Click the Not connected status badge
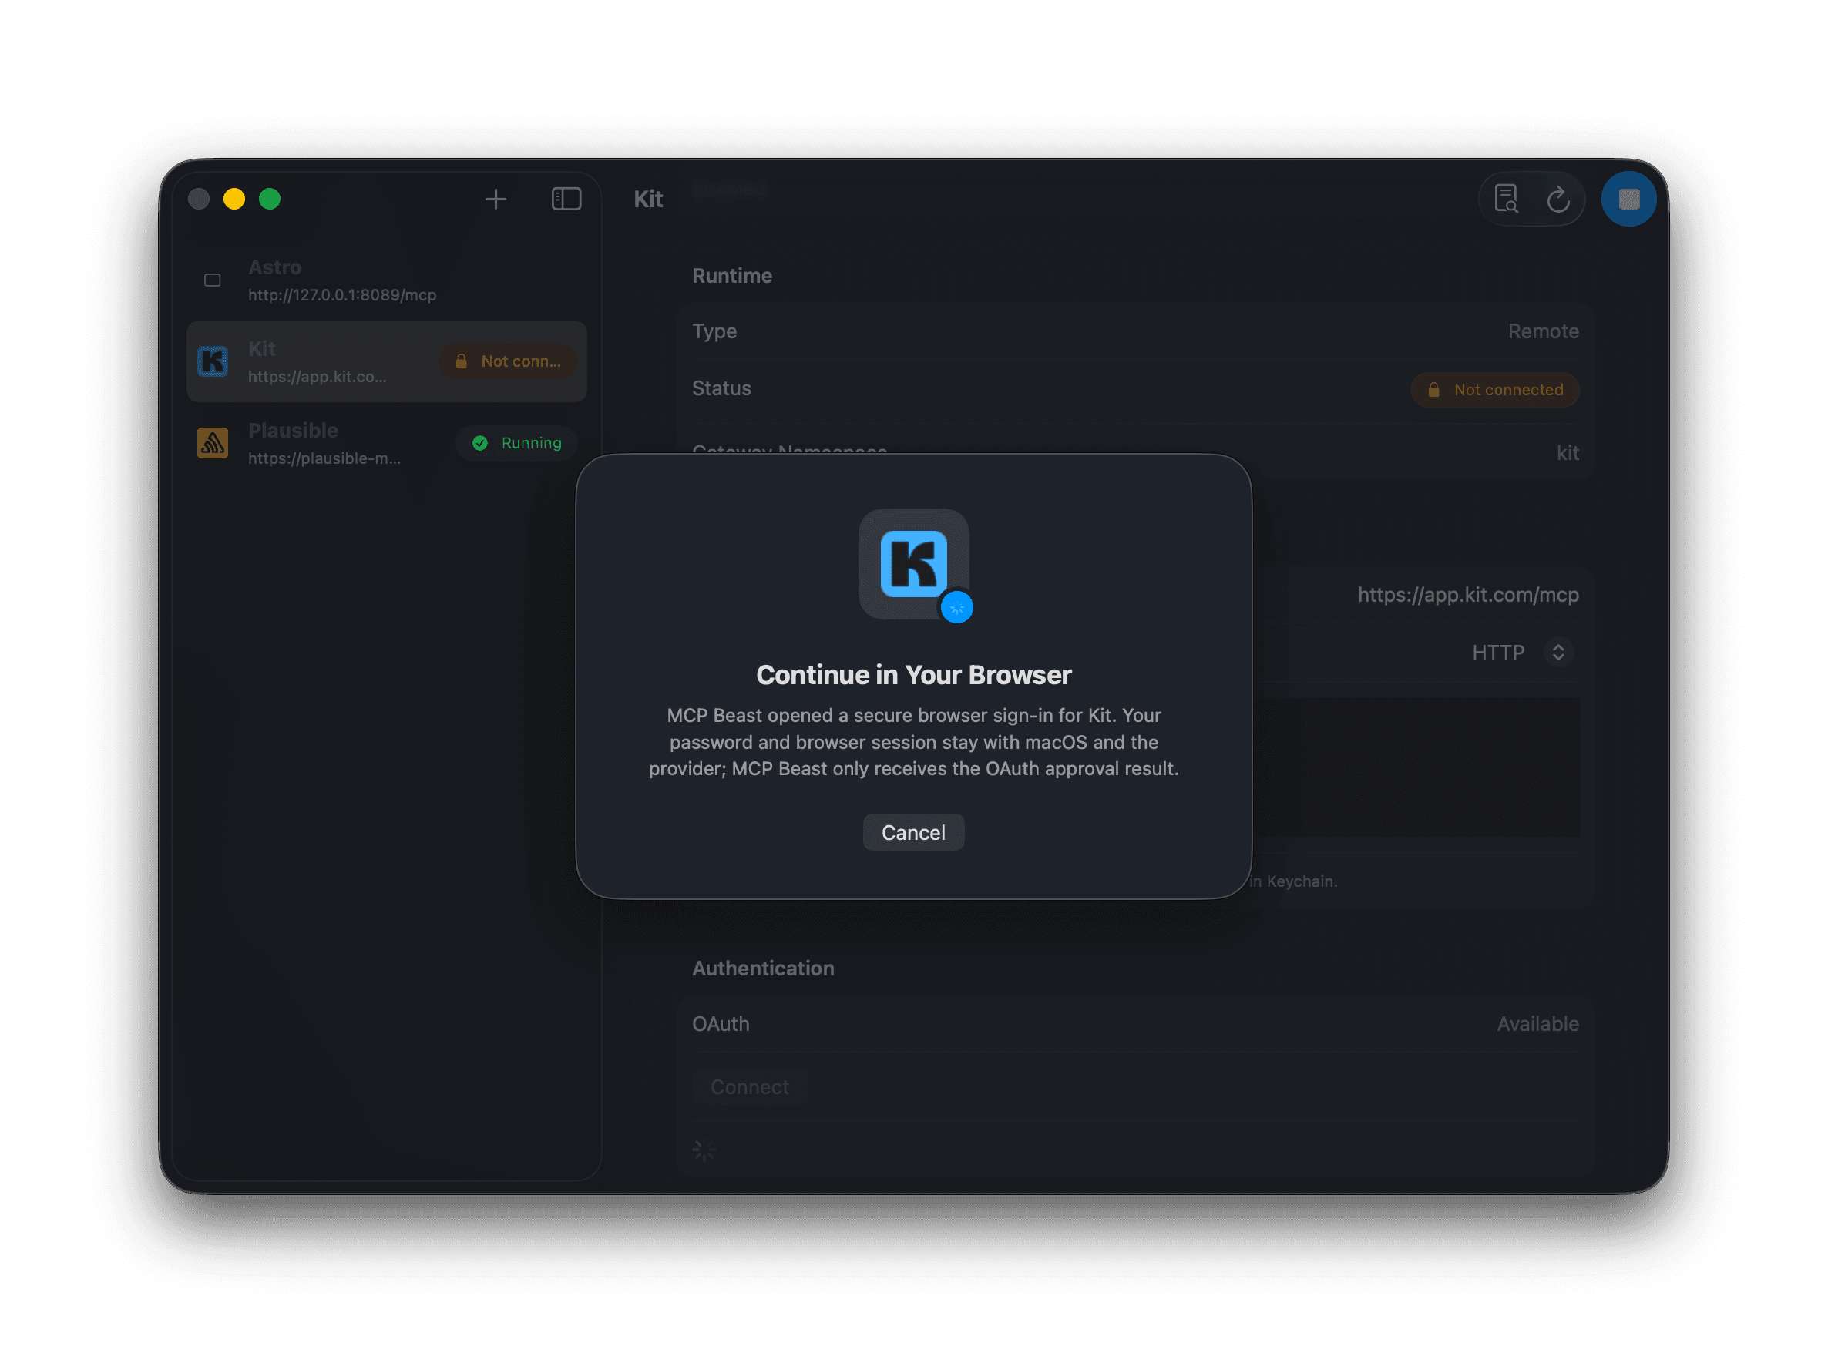 pyautogui.click(x=1494, y=390)
